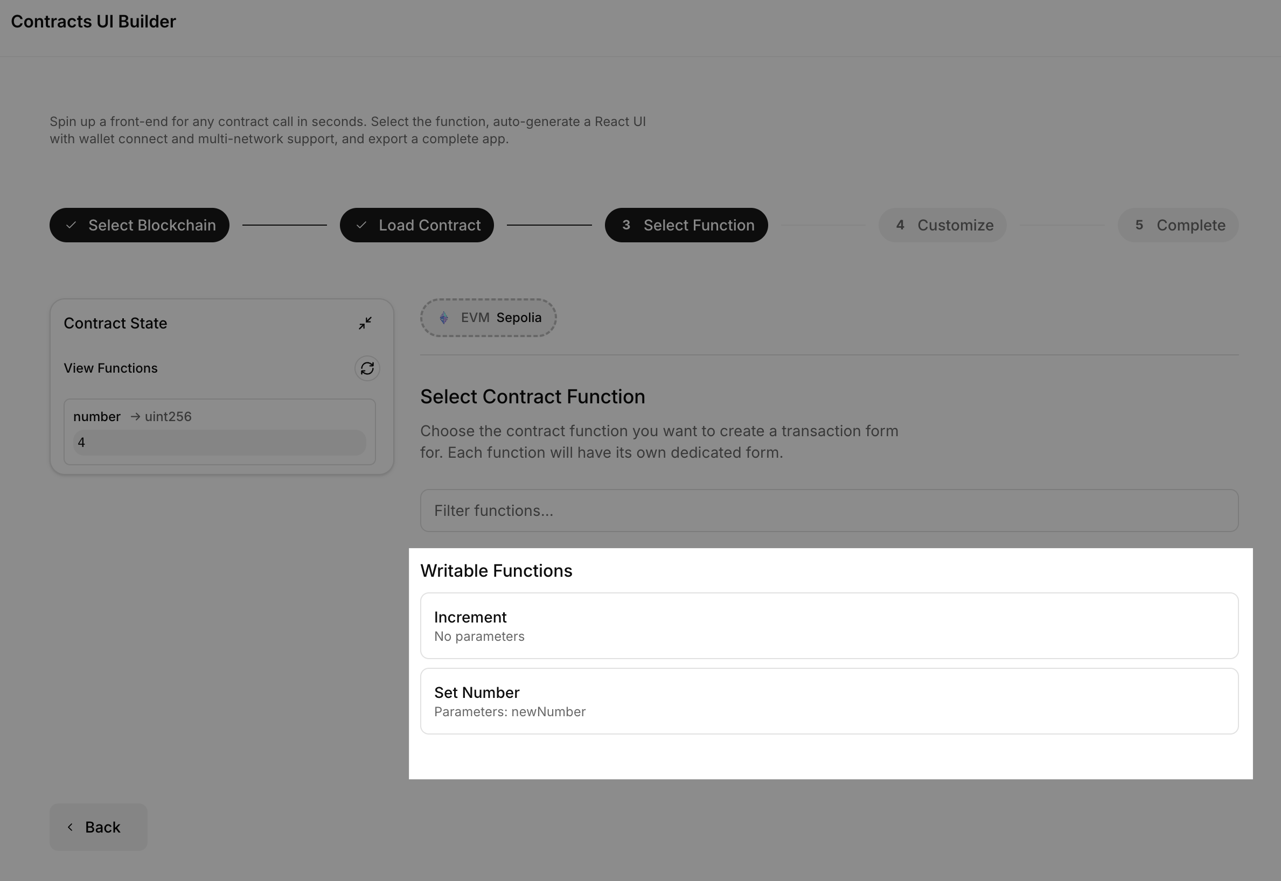Collapse the Contract State panel
The height and width of the screenshot is (881, 1281).
pyautogui.click(x=366, y=323)
